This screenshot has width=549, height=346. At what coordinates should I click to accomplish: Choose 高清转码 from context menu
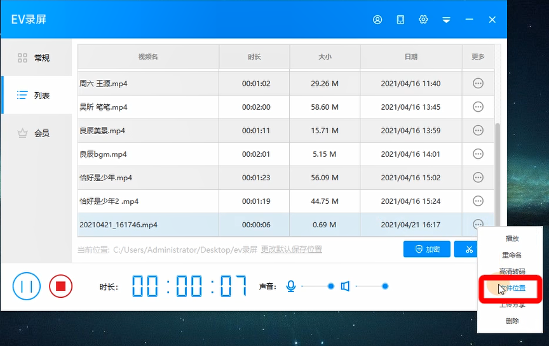point(512,272)
